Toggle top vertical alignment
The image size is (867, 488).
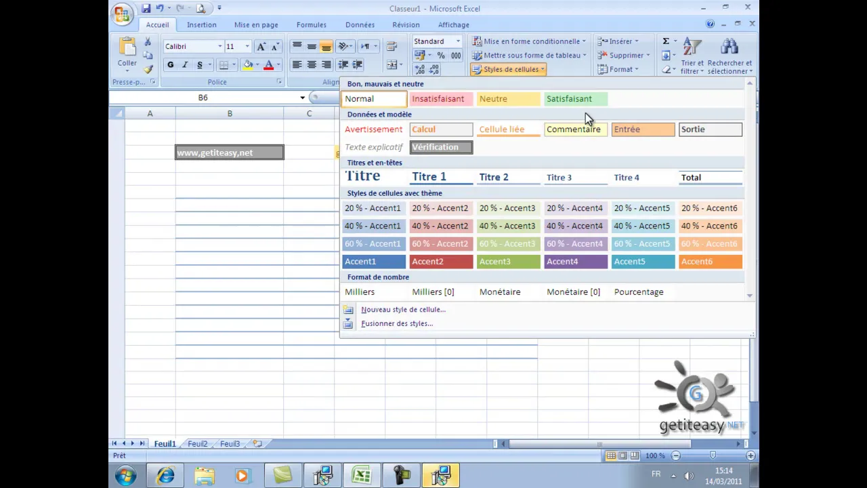[297, 46]
